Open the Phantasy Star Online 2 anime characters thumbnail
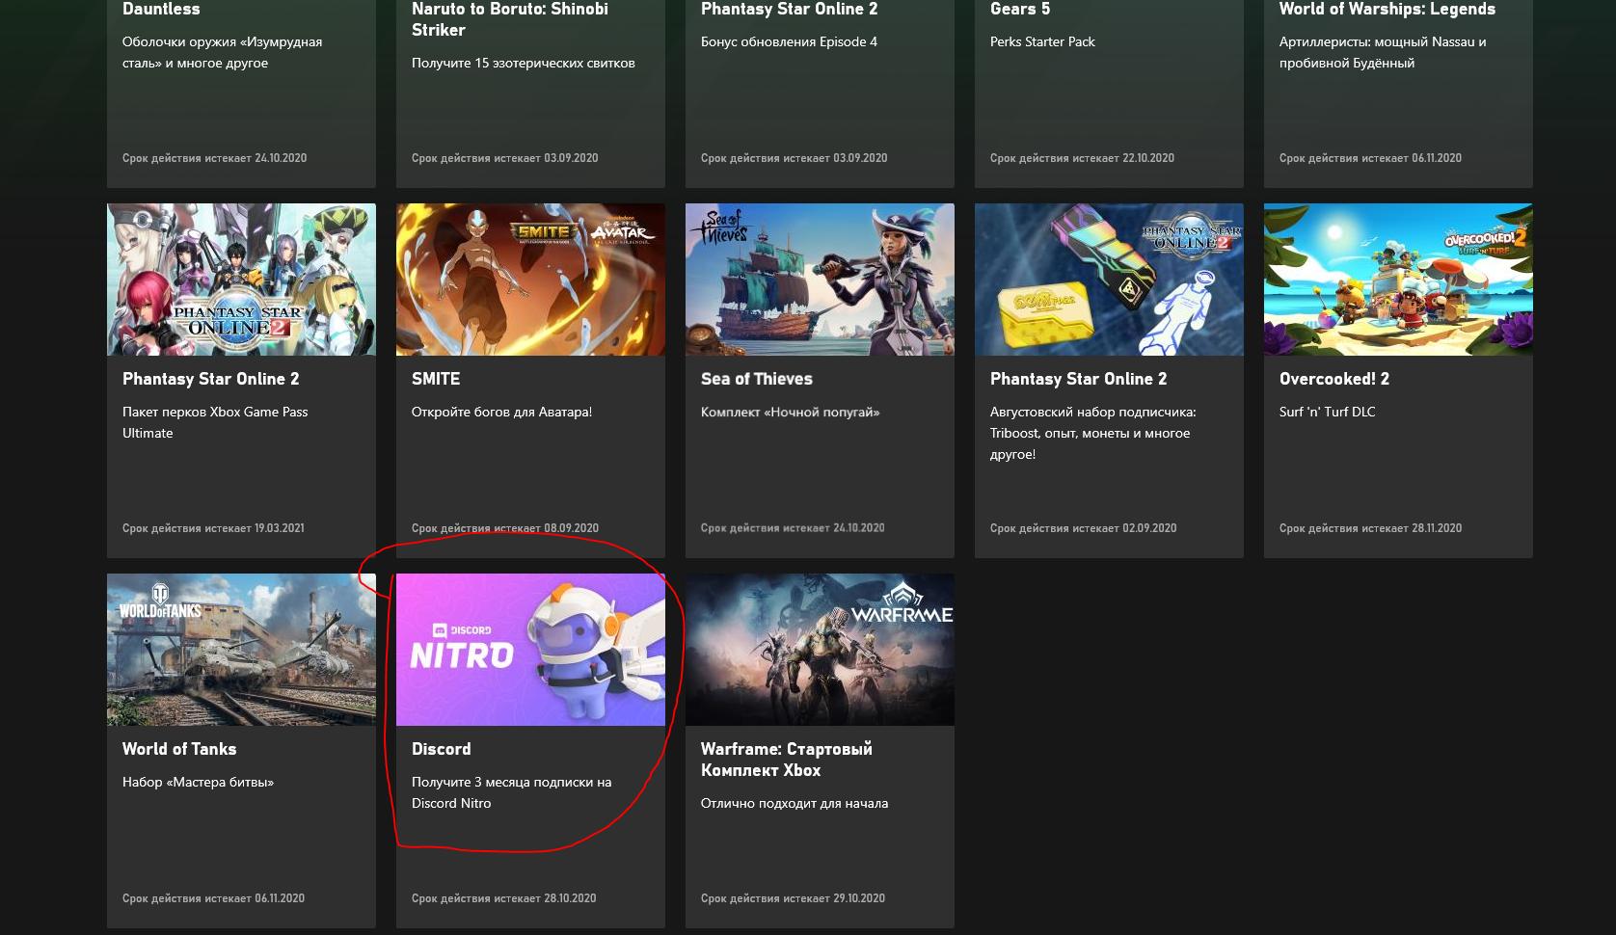1616x935 pixels. (241, 280)
